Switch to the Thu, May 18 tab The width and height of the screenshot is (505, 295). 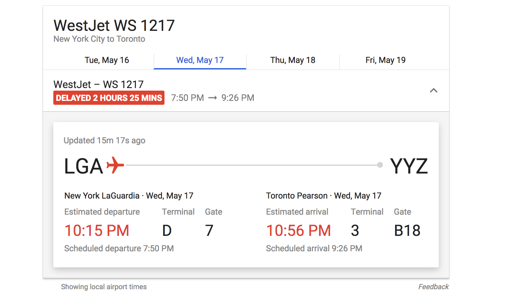(x=293, y=60)
